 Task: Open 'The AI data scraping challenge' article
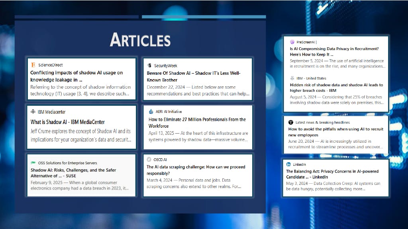[x=196, y=170]
